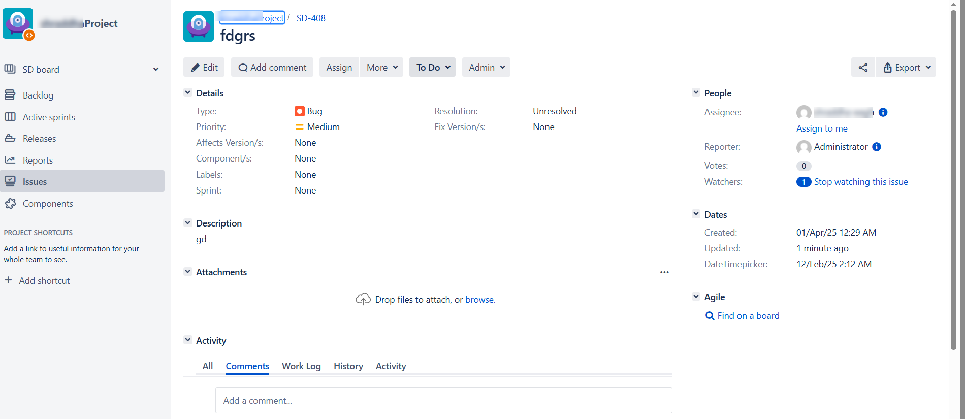Viewport: 965px width, 419px height.
Task: Switch to the History tab
Action: (x=348, y=366)
